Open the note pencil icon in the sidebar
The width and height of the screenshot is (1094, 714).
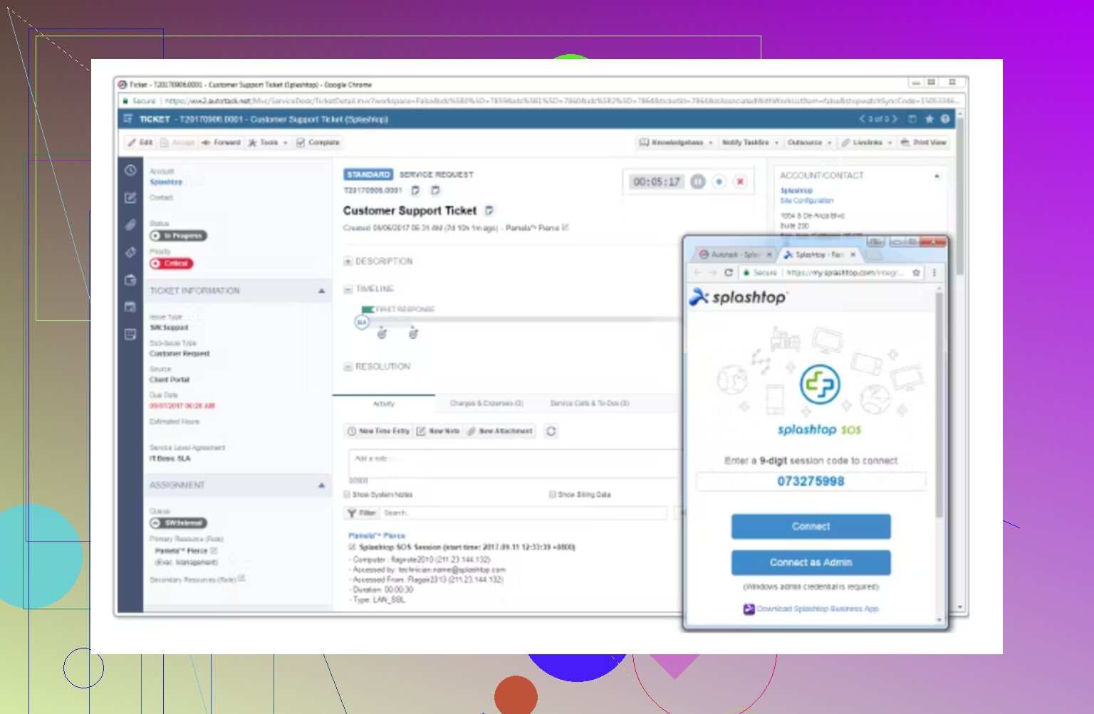point(130,198)
